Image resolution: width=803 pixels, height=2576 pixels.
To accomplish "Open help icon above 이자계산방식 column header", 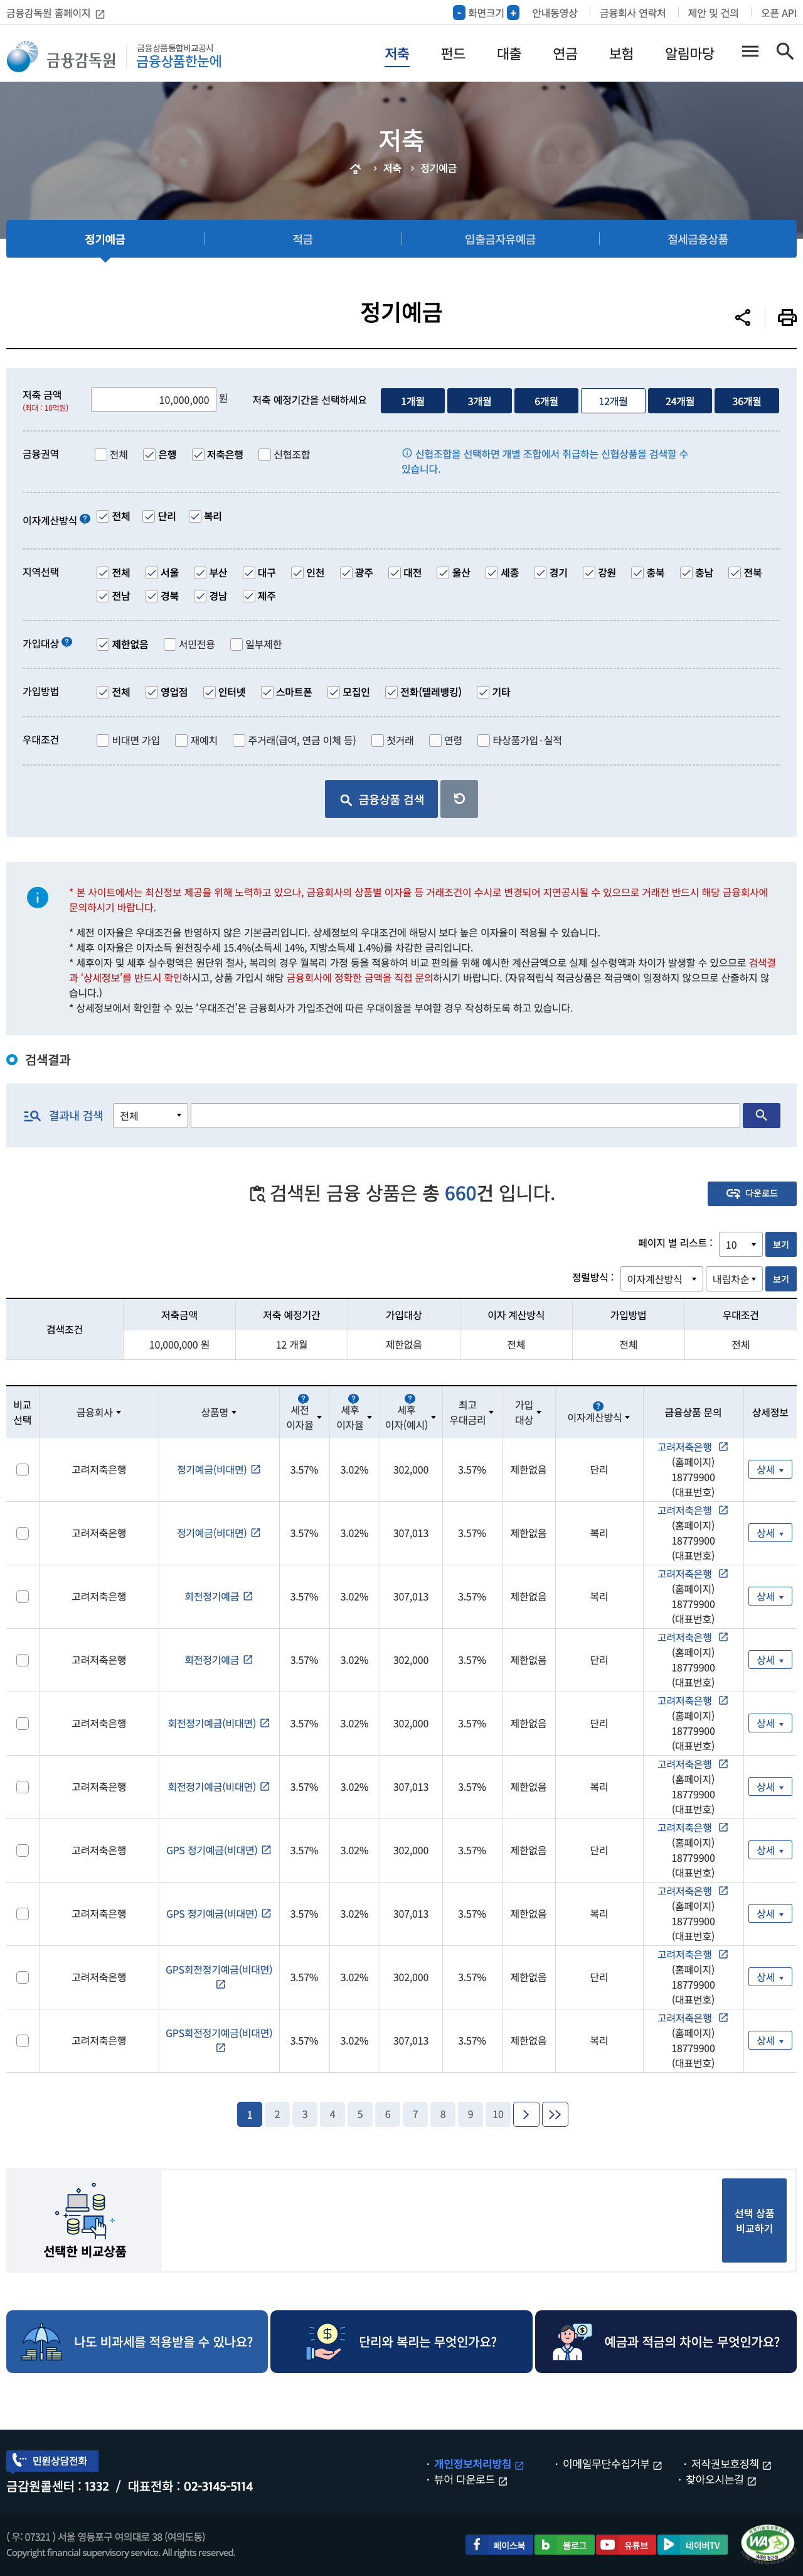I will (x=597, y=1406).
